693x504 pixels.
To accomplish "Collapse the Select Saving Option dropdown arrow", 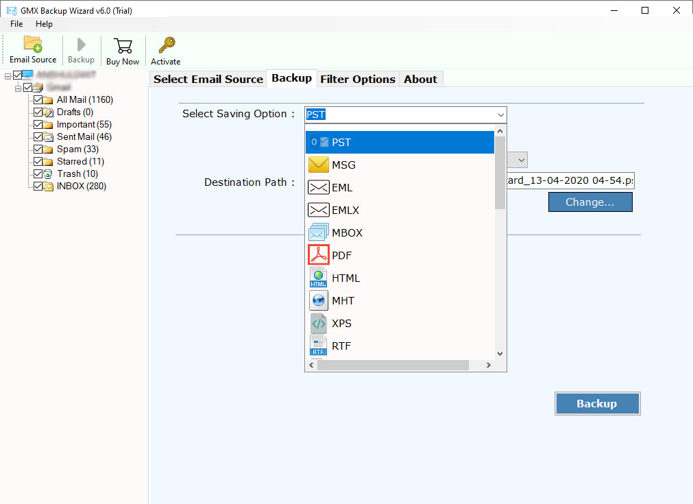I will coord(500,115).
